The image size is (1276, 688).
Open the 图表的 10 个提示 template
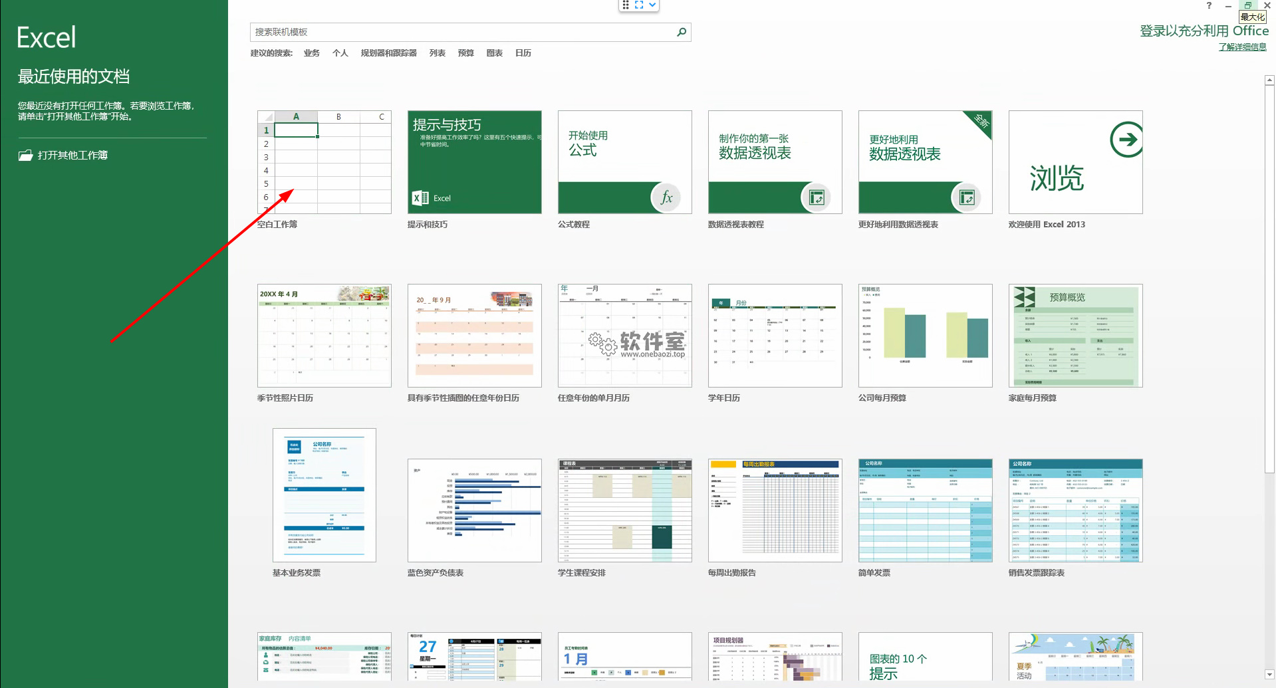click(926, 657)
